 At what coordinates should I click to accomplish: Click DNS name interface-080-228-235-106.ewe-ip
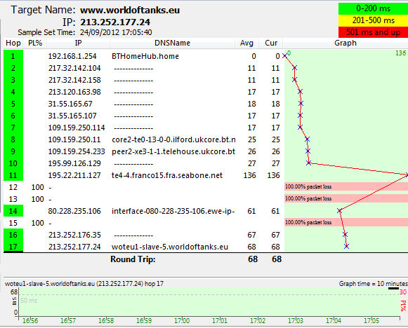173,211
